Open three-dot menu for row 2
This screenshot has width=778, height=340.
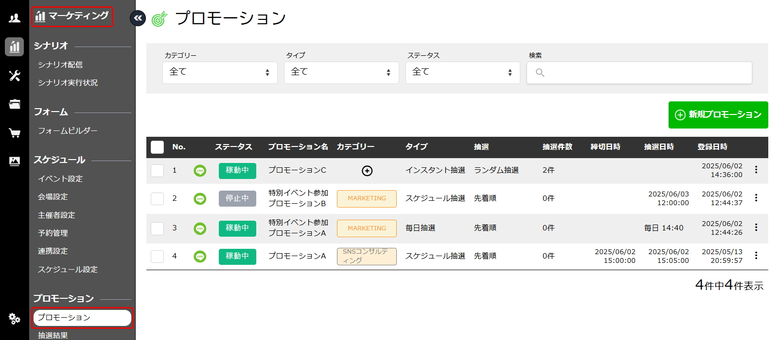tap(756, 198)
